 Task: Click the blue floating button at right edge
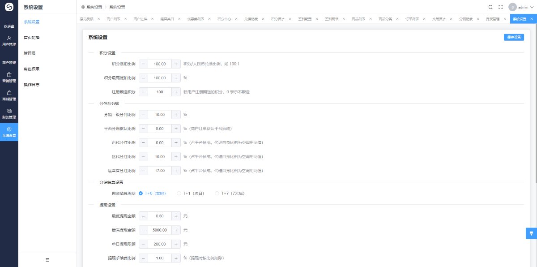pos(531,233)
